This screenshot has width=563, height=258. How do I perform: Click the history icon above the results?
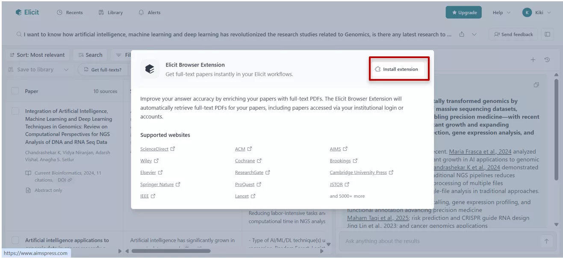[547, 60]
